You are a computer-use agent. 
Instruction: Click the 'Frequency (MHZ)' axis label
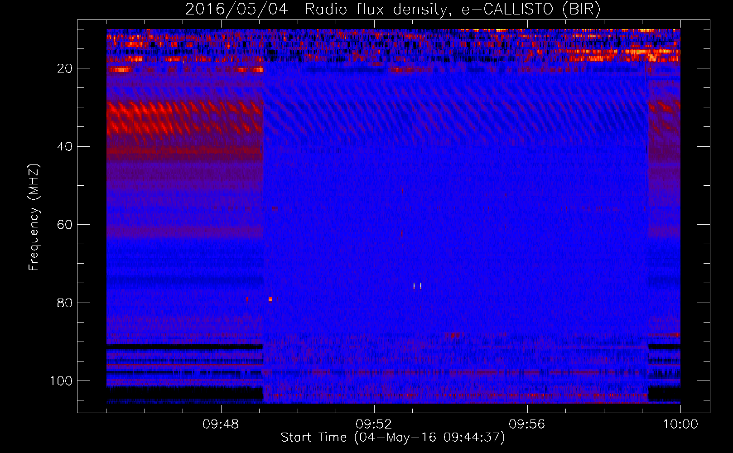[x=34, y=217]
